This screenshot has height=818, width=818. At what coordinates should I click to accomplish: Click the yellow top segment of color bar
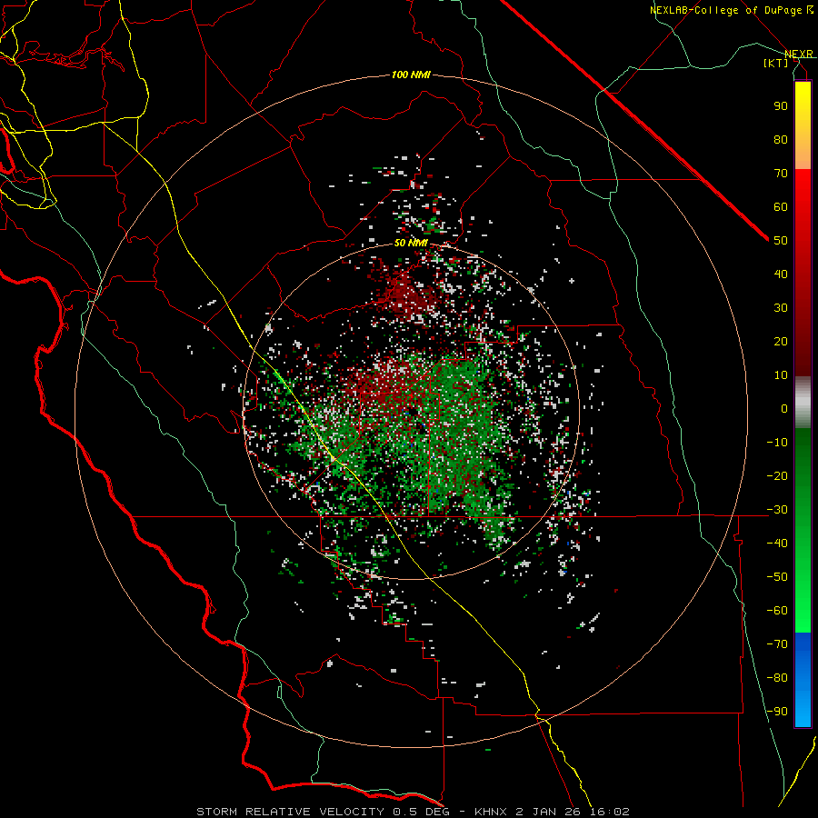click(x=803, y=125)
